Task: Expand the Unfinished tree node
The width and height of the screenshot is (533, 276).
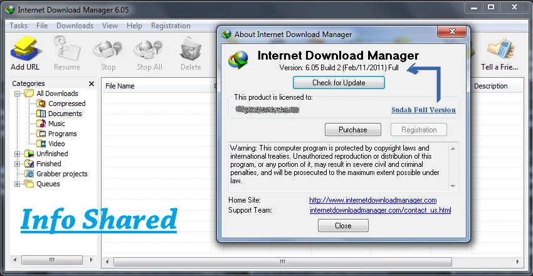Action: (x=17, y=154)
